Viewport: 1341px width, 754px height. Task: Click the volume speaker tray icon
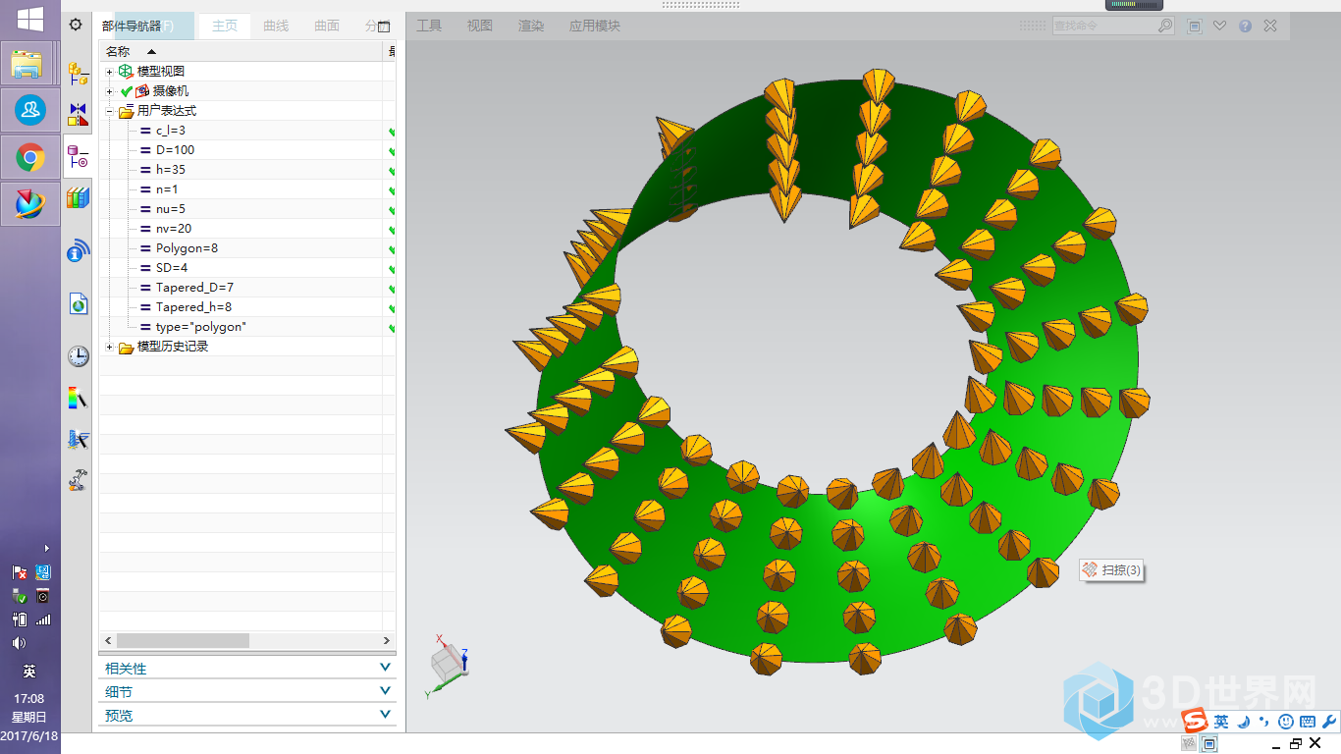coord(19,643)
